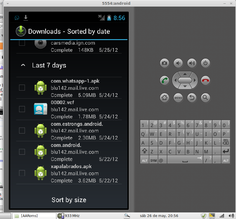
Task: Click the 933 MHz CPU frequency applet
Action: pos(69,216)
